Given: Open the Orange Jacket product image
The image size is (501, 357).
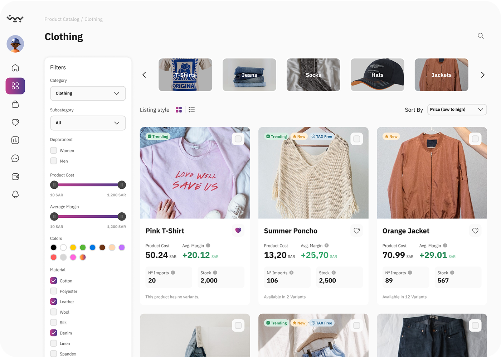Looking at the screenshot, I should (x=432, y=173).
